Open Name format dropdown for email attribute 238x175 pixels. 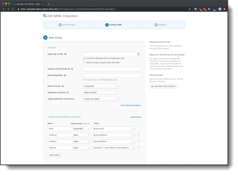81,129
